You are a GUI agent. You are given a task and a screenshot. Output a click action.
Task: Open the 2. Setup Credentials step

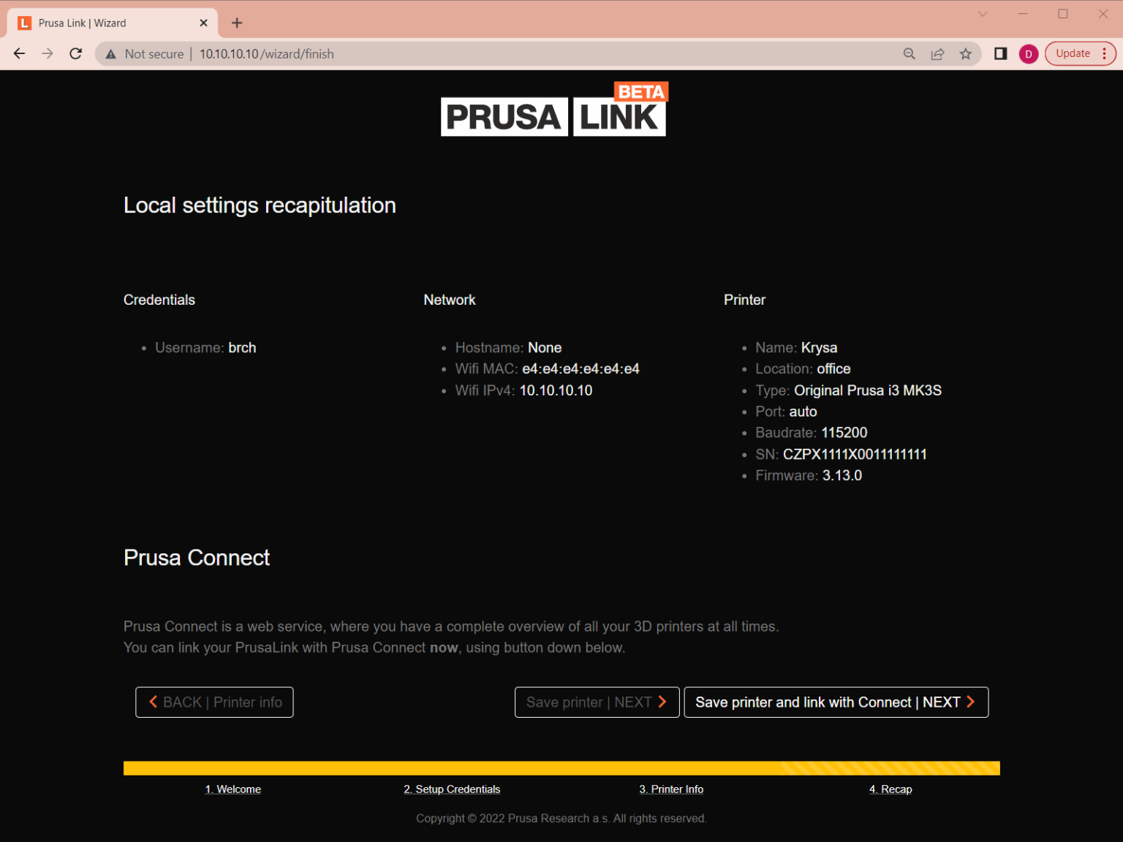[452, 789]
